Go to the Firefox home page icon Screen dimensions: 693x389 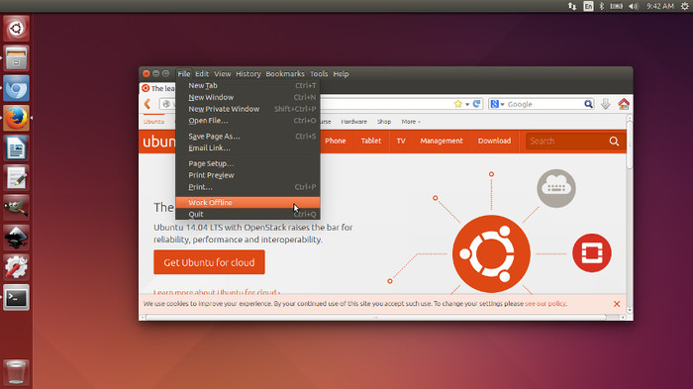624,104
